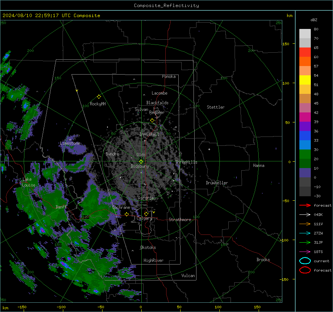The image size is (333, 312).
Task: Click the Vulcan label
Action: pyautogui.click(x=188, y=276)
